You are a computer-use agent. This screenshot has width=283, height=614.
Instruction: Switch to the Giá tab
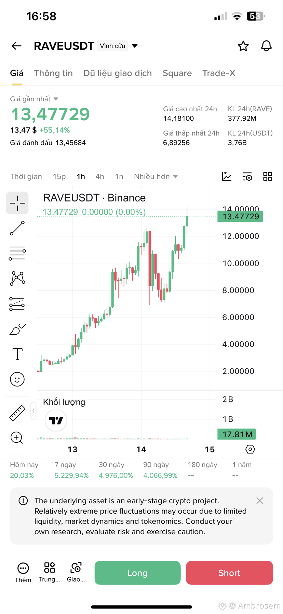click(17, 73)
